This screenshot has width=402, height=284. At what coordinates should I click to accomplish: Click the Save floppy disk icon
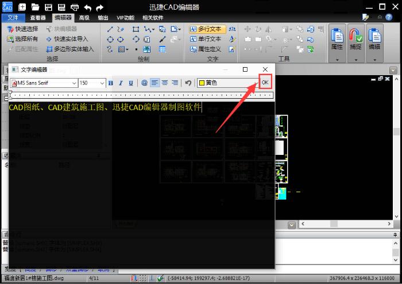(48, 7)
